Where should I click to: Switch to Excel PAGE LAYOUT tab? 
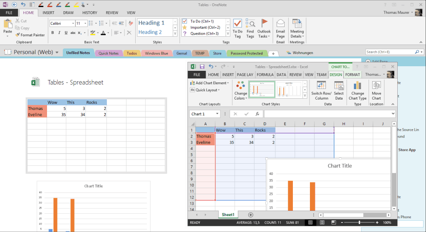[x=245, y=75]
